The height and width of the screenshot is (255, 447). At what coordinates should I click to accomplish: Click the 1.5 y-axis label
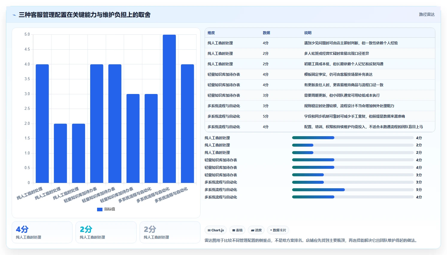click(27, 138)
